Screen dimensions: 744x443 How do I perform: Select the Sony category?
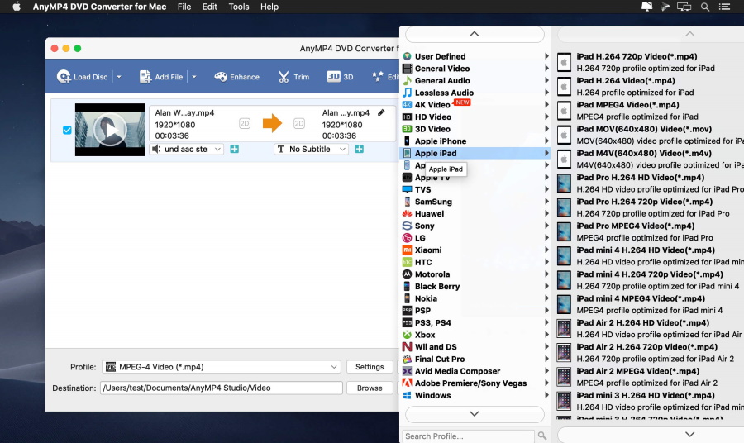(475, 226)
